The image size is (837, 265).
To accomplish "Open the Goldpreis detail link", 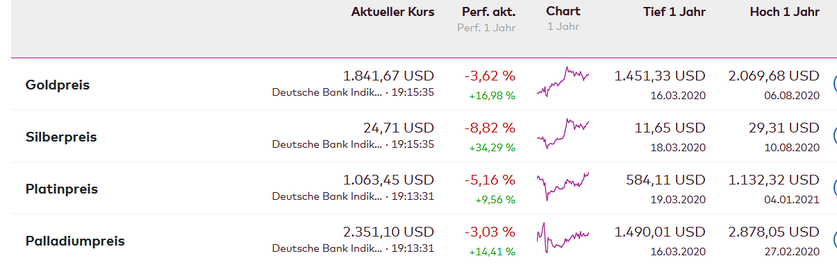I will click(58, 85).
